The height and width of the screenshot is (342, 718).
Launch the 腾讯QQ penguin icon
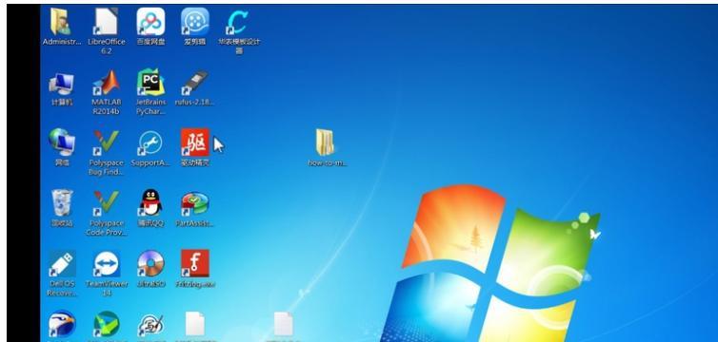(150, 202)
